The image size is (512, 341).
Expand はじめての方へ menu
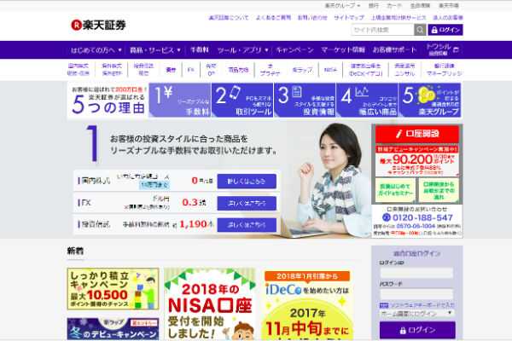tap(96, 50)
